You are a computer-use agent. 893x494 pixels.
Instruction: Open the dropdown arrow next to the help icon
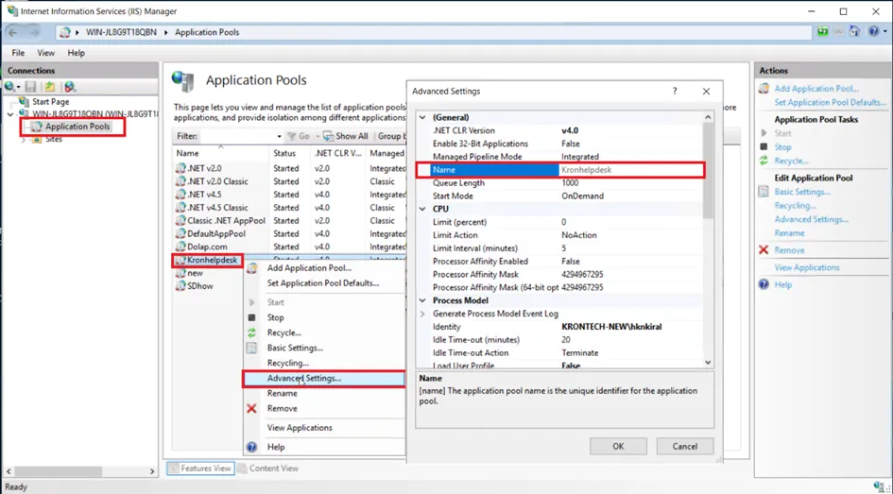884,32
